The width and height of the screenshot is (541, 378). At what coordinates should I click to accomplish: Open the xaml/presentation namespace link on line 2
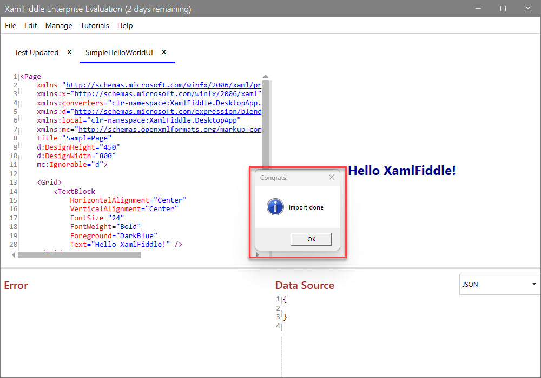coord(163,85)
